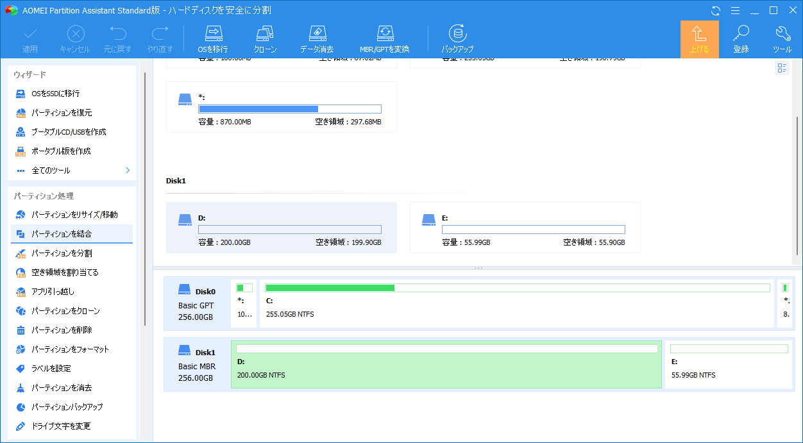Click the splitter handle between panels
The image size is (803, 443).
click(x=478, y=268)
